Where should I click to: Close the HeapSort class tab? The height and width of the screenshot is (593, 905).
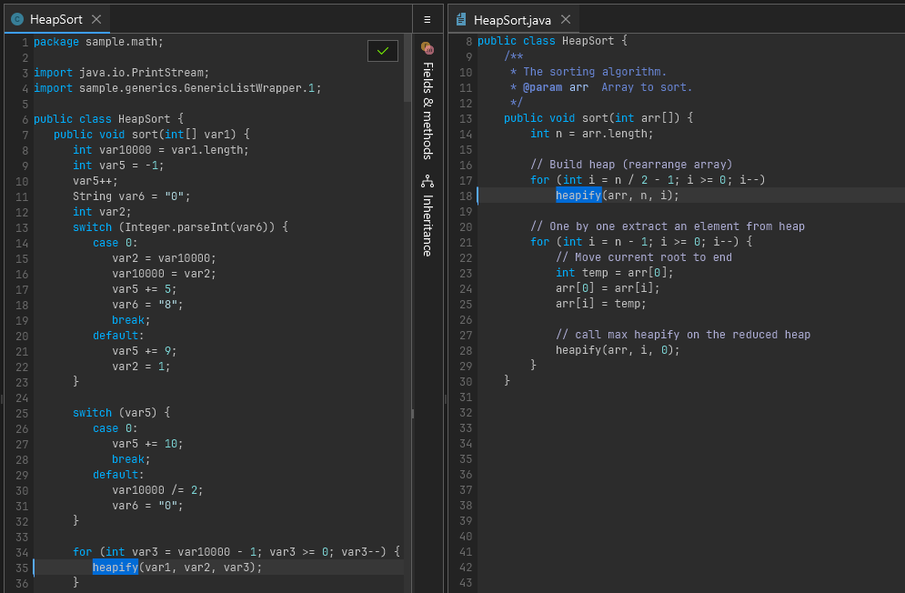pyautogui.click(x=96, y=19)
